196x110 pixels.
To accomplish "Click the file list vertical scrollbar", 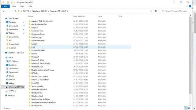I will 190,55.
